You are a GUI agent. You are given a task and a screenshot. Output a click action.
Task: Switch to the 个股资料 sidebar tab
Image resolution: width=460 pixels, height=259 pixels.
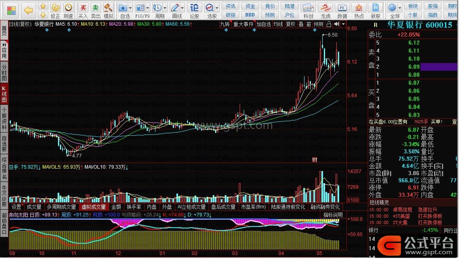[x=4, y=119]
